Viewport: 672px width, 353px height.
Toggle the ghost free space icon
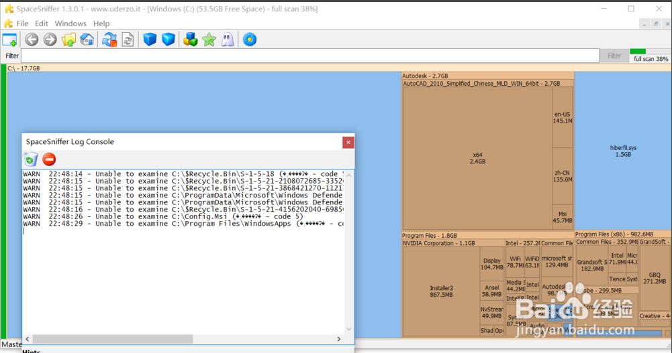point(228,40)
